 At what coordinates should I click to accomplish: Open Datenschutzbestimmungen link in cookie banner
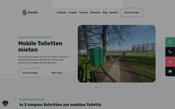tap(88, 4)
